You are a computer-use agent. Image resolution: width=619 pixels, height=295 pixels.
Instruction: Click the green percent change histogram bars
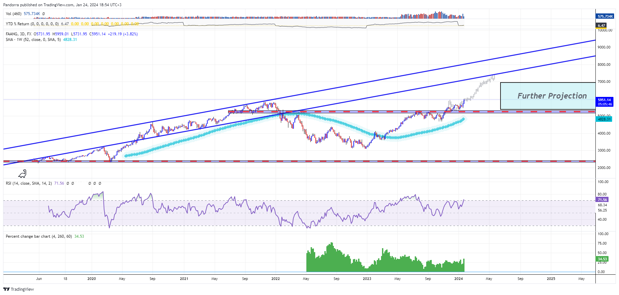[385, 262]
